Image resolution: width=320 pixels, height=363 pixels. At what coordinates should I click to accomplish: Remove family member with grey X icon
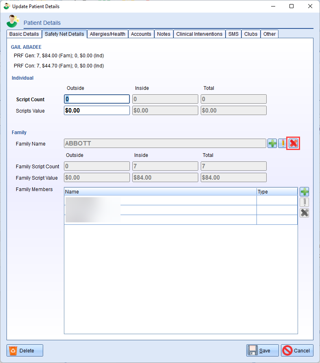tap(304, 213)
